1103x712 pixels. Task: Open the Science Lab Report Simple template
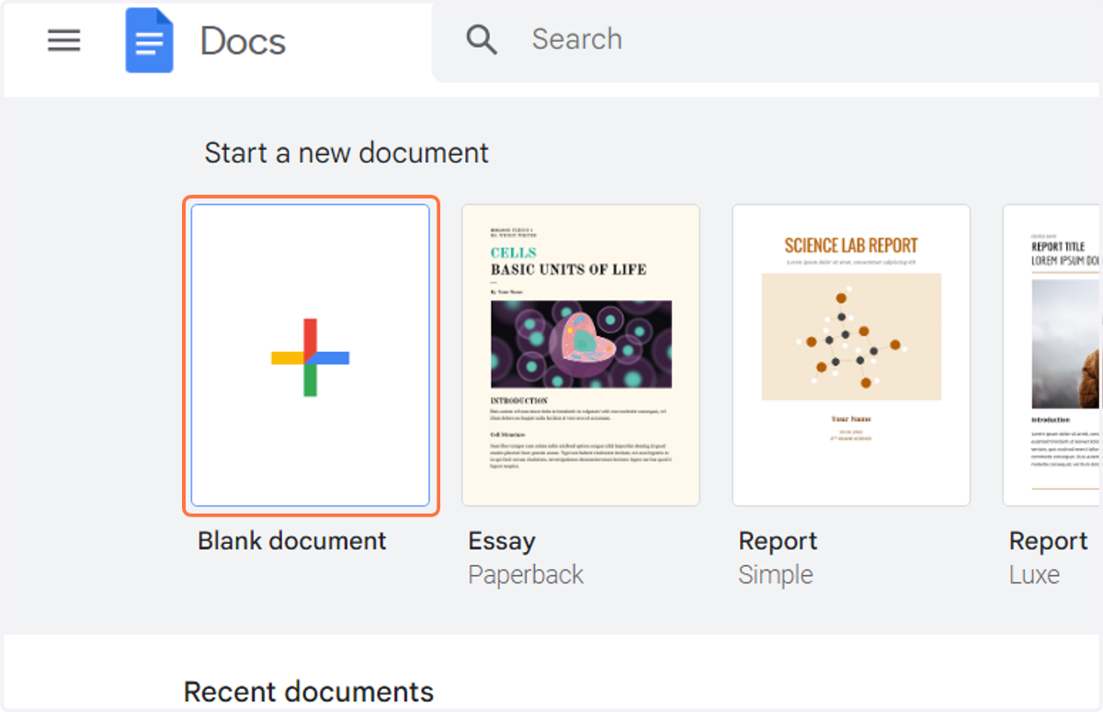pos(851,356)
